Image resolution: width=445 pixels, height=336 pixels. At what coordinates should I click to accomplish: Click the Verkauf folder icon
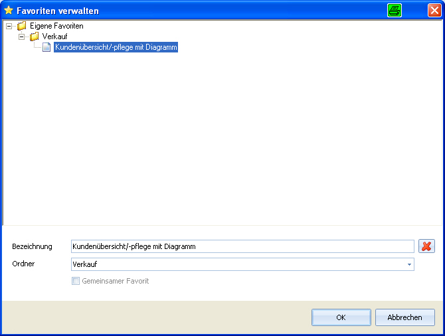[35, 37]
